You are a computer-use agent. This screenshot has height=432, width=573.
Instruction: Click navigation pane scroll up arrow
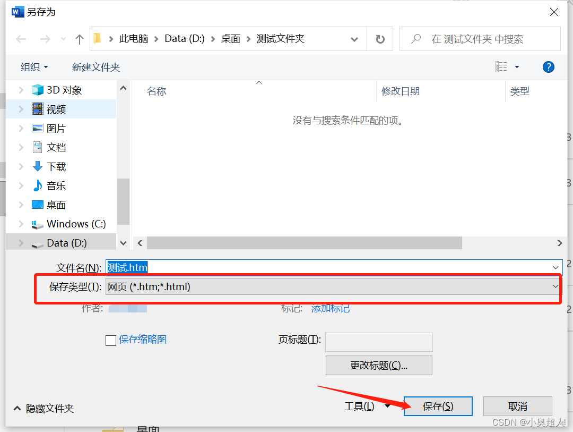[x=123, y=88]
